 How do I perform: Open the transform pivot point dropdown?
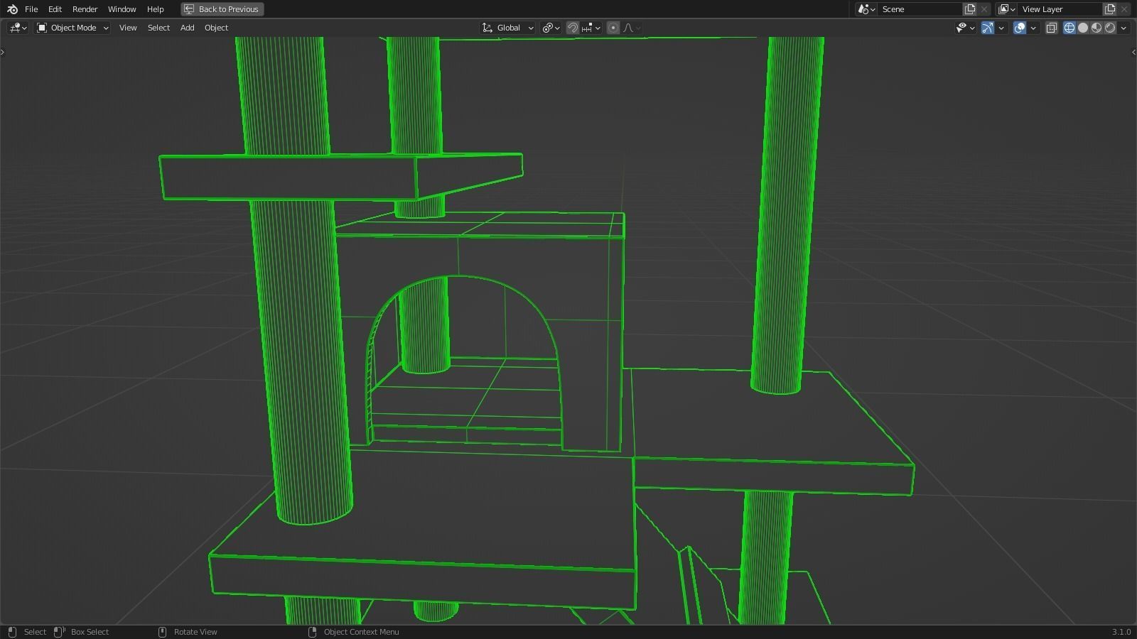(551, 28)
